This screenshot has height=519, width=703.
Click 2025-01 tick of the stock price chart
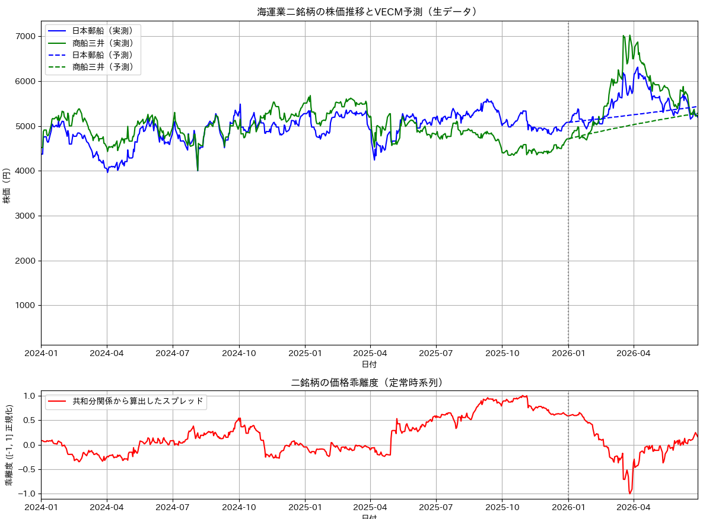tap(305, 353)
